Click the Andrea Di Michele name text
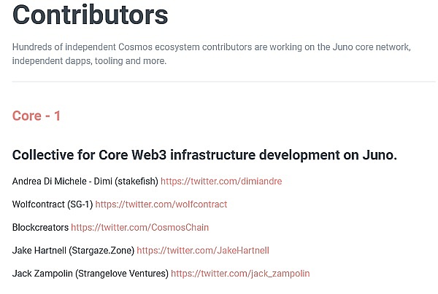 [x=50, y=181]
